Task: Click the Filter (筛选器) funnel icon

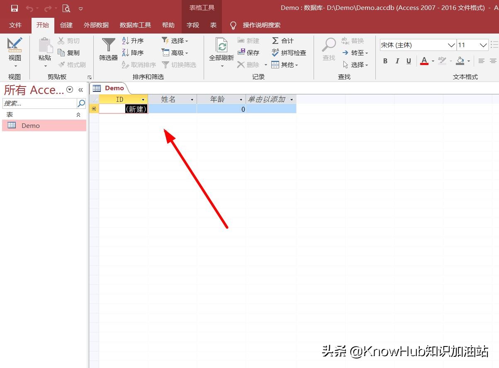Action: click(109, 45)
